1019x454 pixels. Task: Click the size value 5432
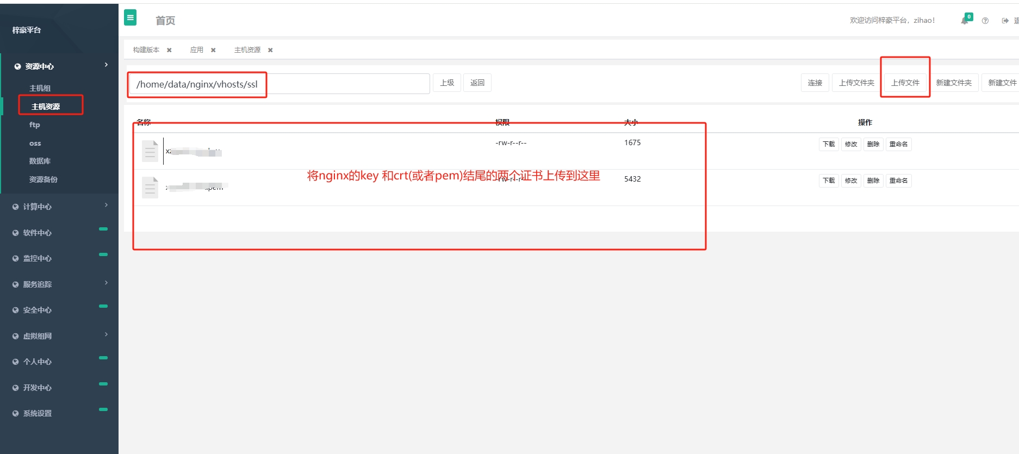[632, 179]
